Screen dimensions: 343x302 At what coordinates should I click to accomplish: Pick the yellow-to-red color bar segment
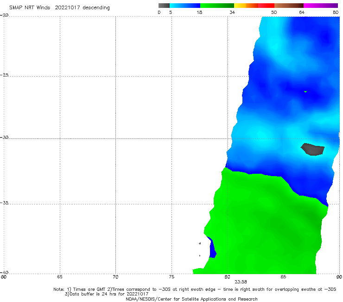pyautogui.click(x=254, y=6)
